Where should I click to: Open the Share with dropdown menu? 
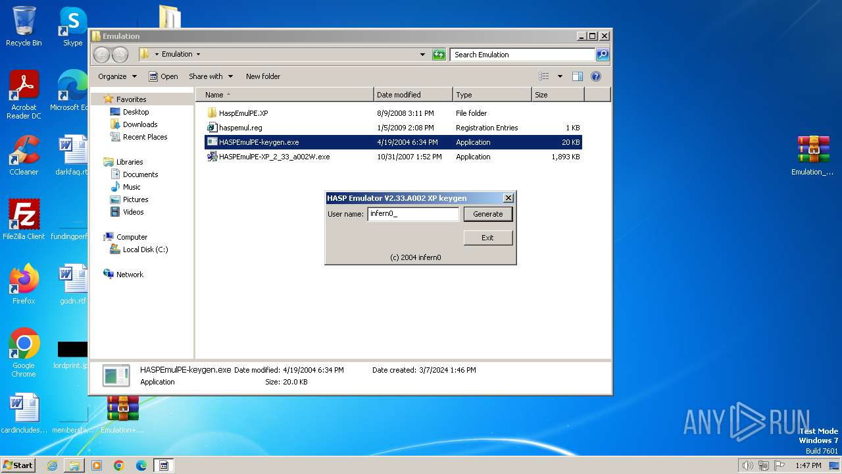[210, 76]
